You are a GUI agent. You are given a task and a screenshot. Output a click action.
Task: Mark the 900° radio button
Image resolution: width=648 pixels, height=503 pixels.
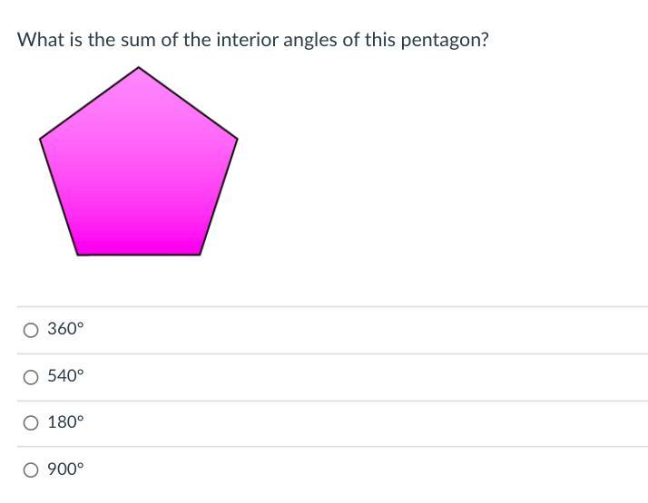pos(31,469)
